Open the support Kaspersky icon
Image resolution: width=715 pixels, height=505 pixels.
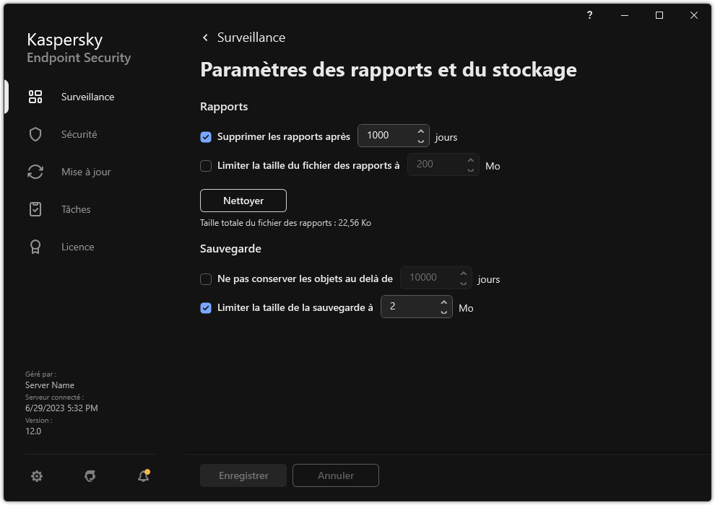pyautogui.click(x=90, y=476)
